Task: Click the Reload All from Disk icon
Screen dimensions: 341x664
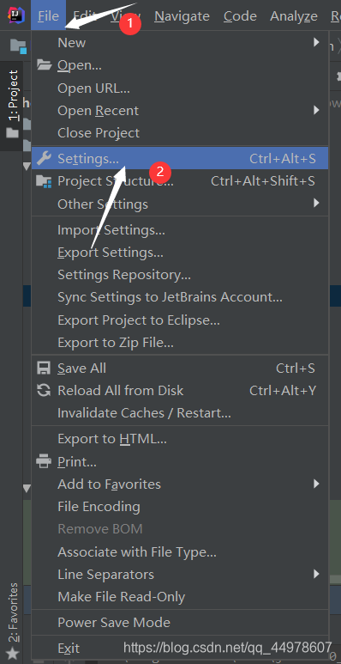Action: [x=44, y=390]
